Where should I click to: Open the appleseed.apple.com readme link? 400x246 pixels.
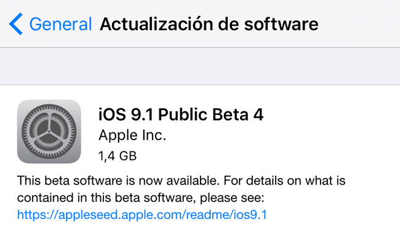[142, 215]
